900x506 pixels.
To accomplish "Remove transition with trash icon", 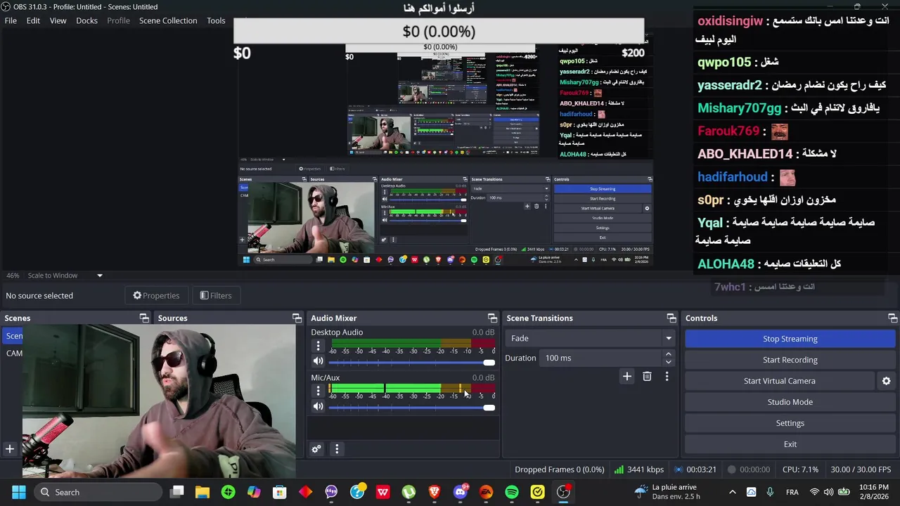I will 647,377.
